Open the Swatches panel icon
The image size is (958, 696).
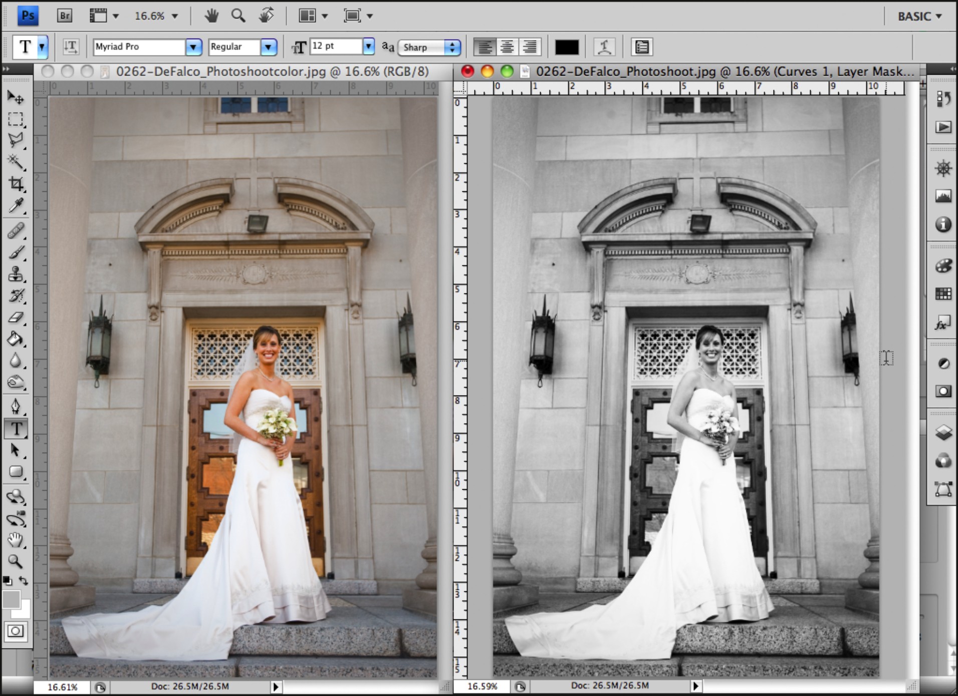pos(943,294)
